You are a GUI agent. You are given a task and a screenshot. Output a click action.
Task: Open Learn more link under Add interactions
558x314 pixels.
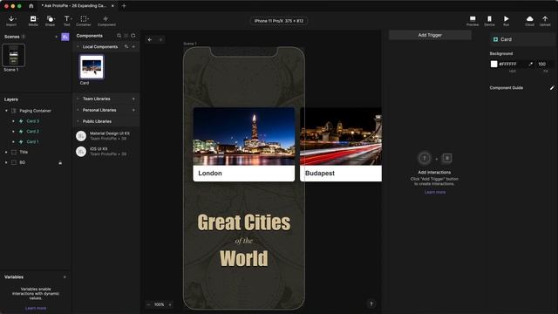pos(435,192)
